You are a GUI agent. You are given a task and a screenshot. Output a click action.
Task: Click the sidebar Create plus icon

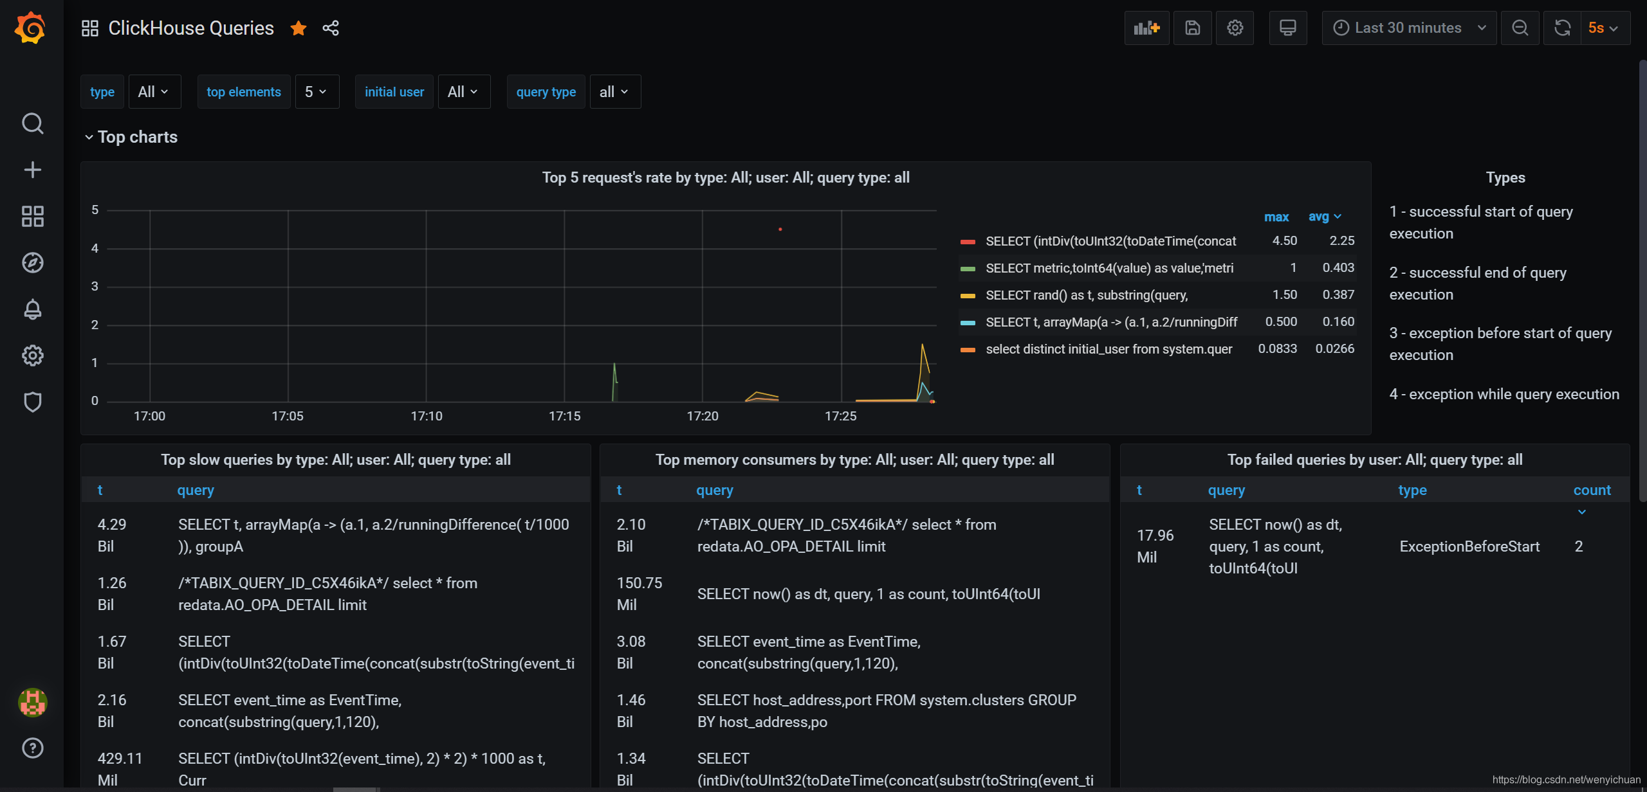pyautogui.click(x=32, y=170)
